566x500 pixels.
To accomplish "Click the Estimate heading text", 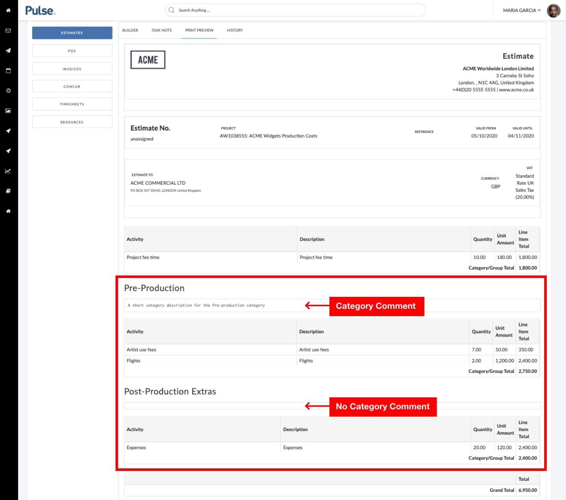I will pyautogui.click(x=518, y=56).
